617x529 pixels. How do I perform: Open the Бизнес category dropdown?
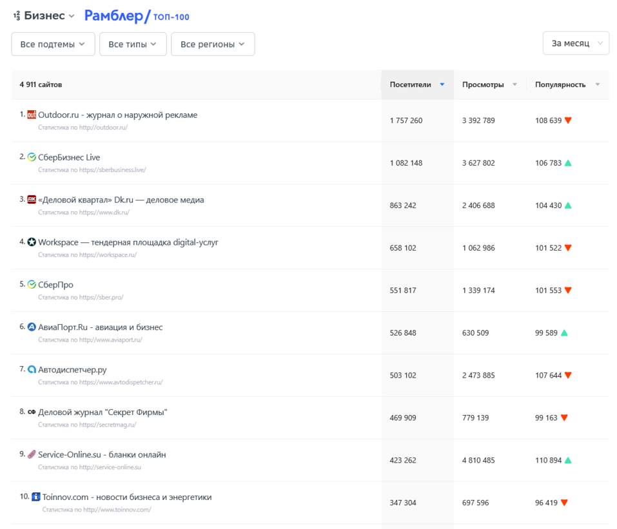pos(49,15)
